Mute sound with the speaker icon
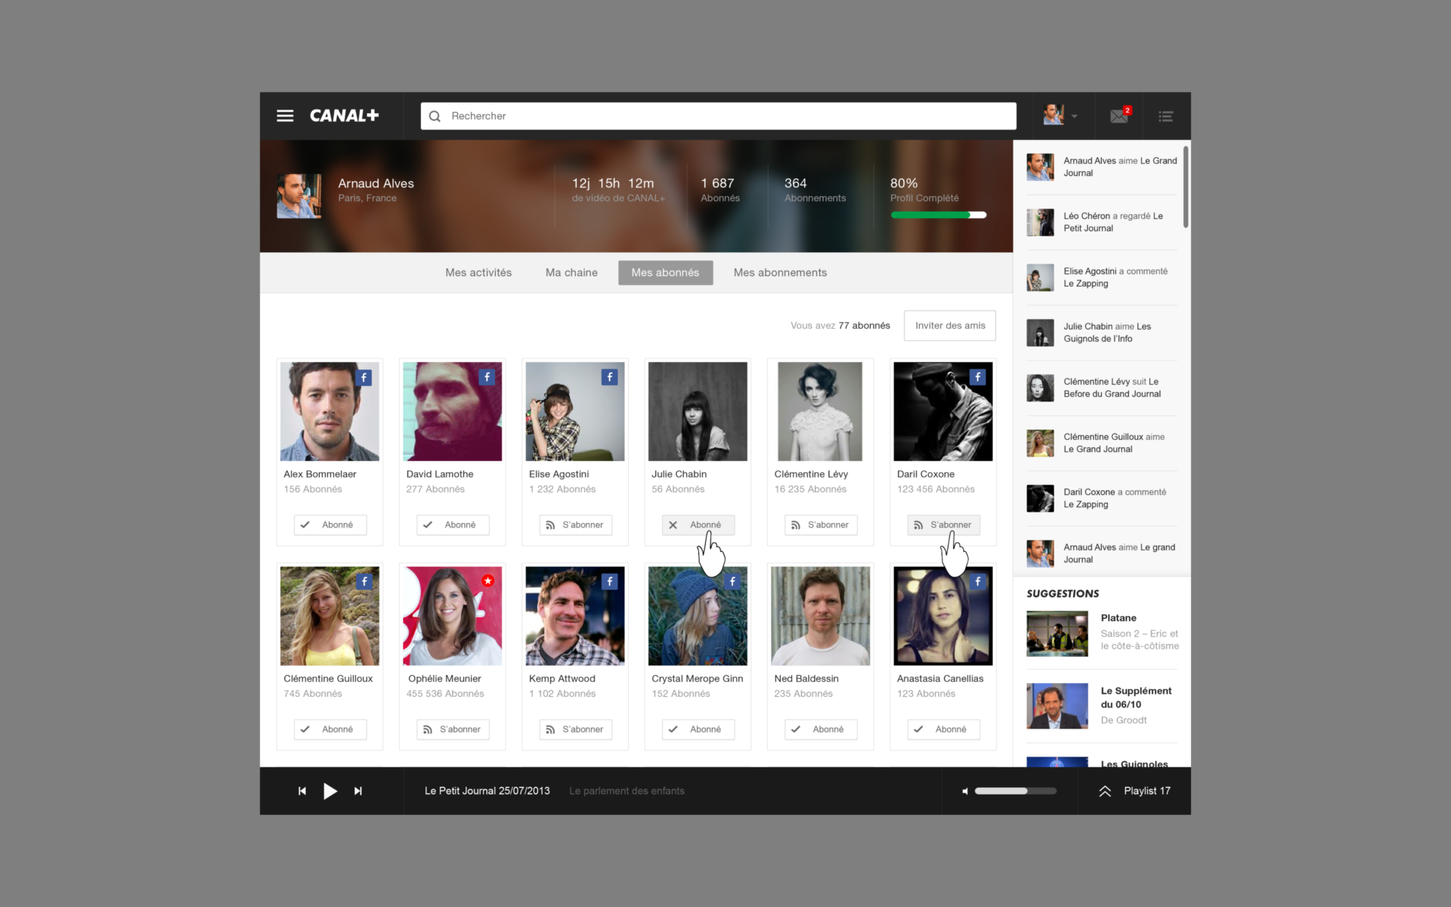This screenshot has height=907, width=1451. pos(964,791)
